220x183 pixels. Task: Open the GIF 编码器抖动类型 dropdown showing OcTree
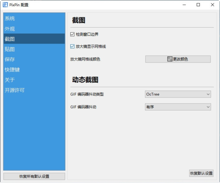point(178,94)
